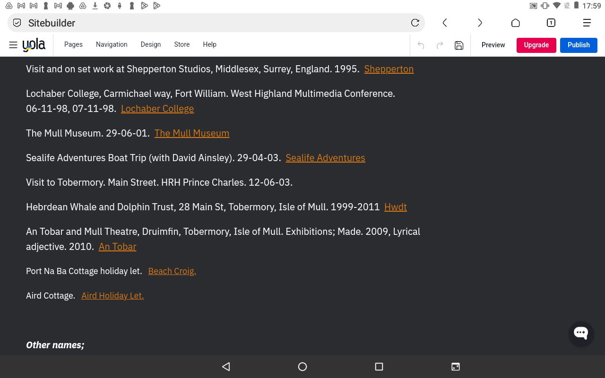Open Yola sidebar hamburger menu

pos(13,45)
